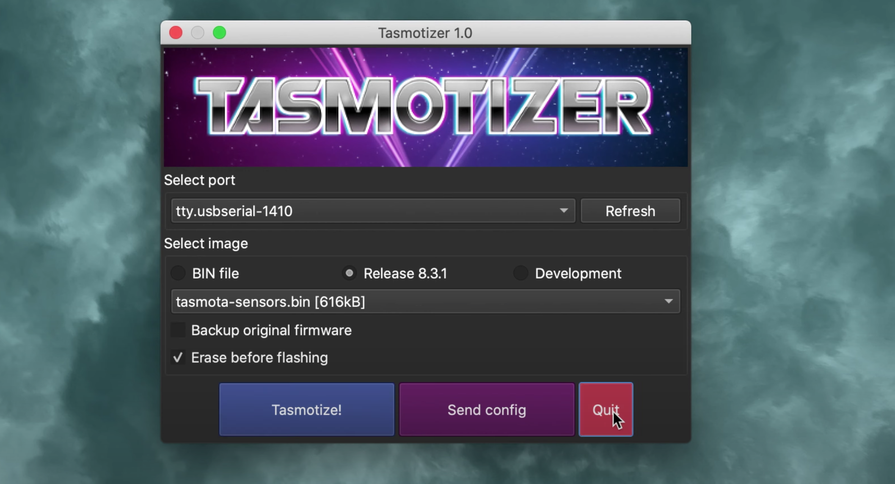Refresh the serial port list

coord(630,210)
